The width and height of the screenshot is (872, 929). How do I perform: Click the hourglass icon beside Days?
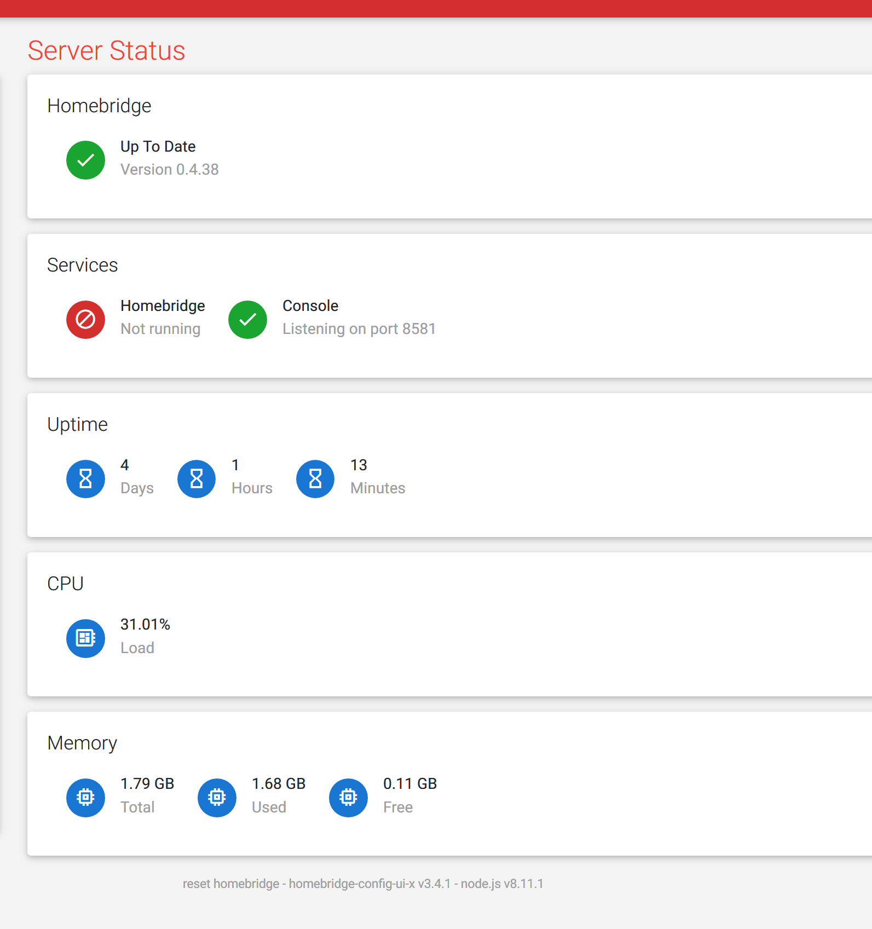tap(85, 478)
